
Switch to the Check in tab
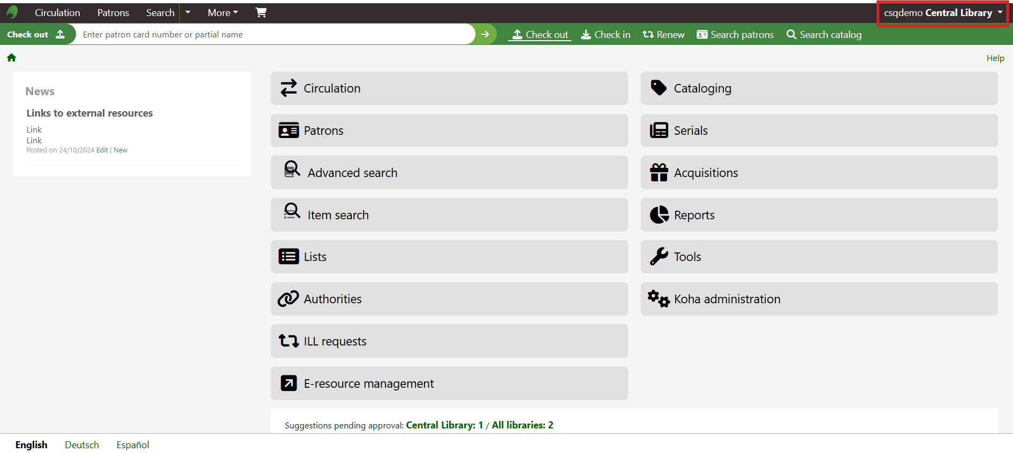pos(606,34)
